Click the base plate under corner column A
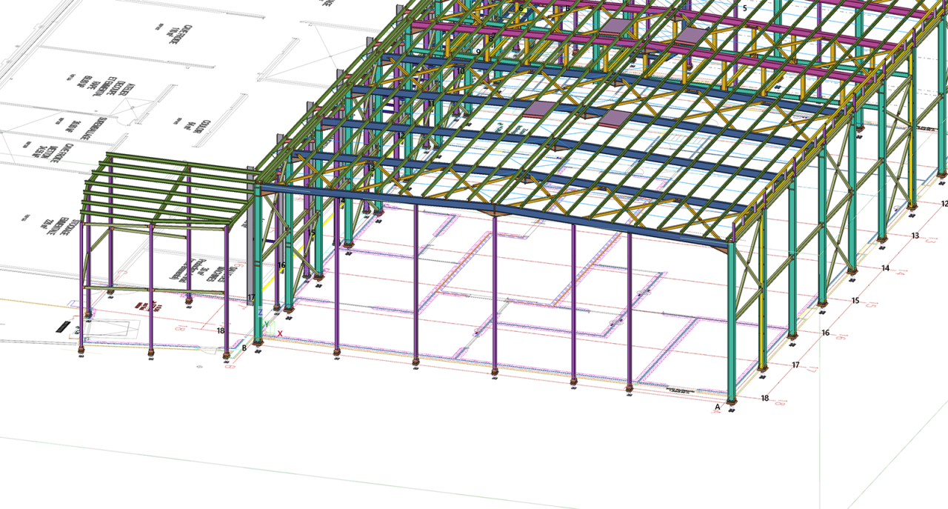This screenshot has width=948, height=509. click(x=732, y=402)
